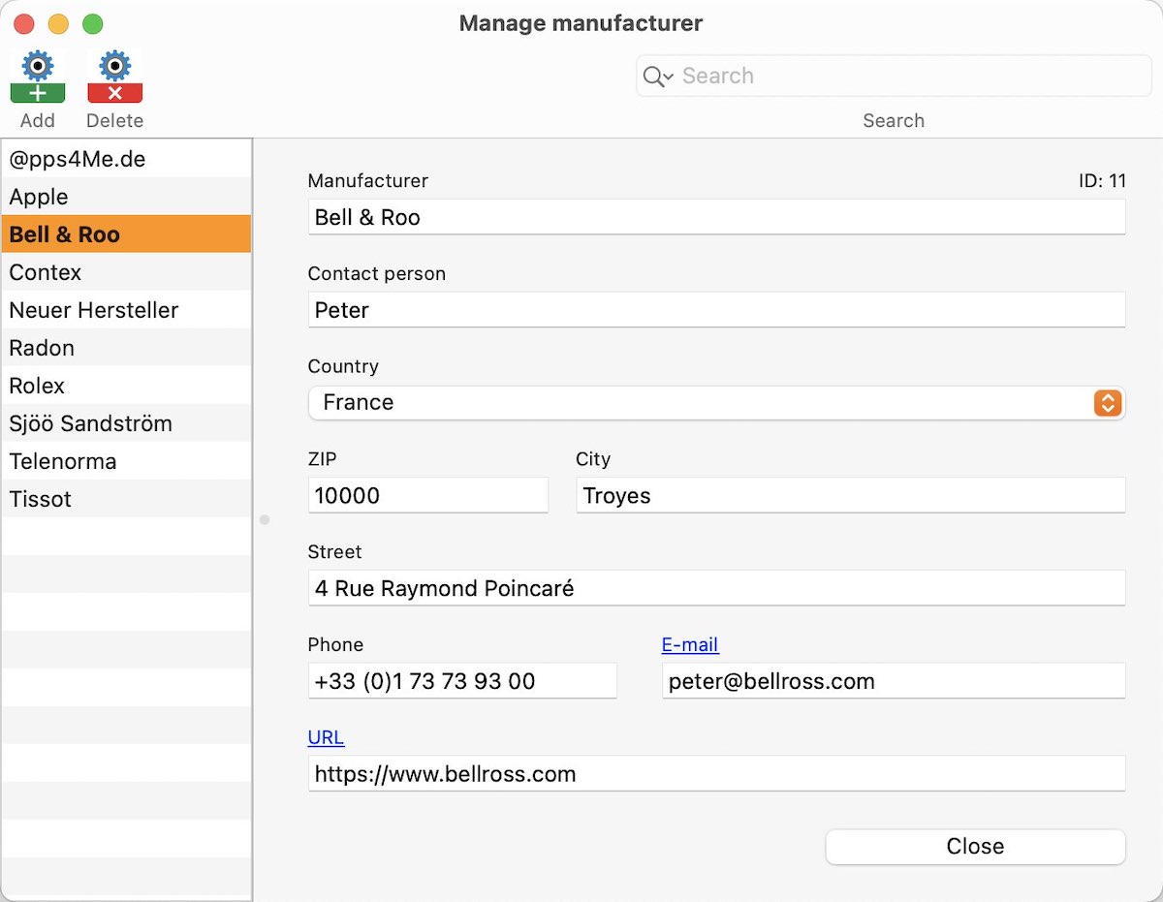Select Radon in the manufacturer list
Viewport: 1163px width, 902px height.
[126, 348]
